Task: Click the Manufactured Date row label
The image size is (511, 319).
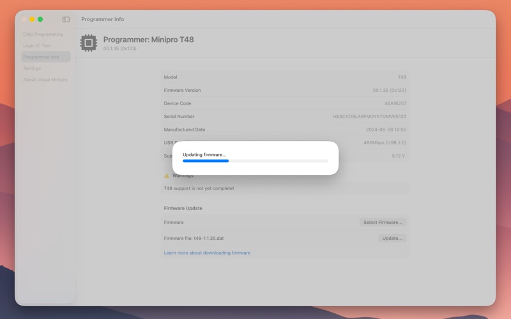Action: (x=185, y=130)
